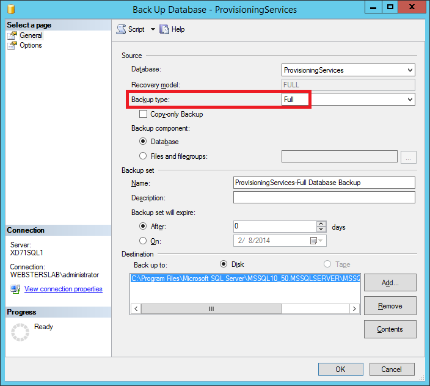The width and height of the screenshot is (430, 386).
Task: Expand the Script dropdown arrow
Action: click(x=153, y=29)
